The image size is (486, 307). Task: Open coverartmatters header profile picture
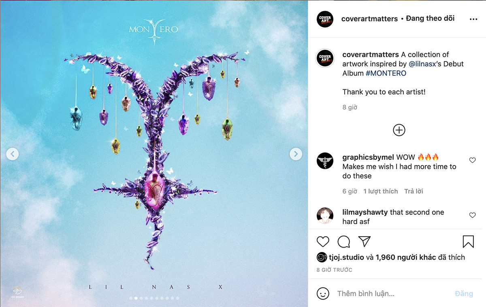click(x=325, y=19)
